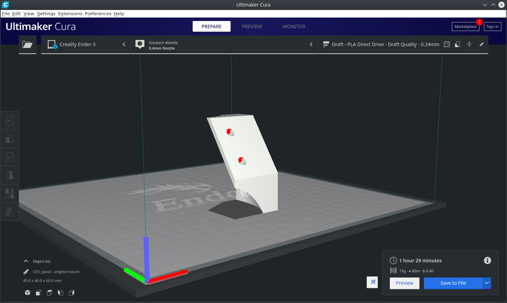Click the Cura logo icon in title bar
This screenshot has height=303, width=507.
6,5
